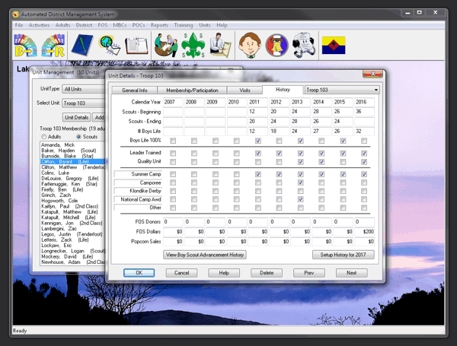Toggle Camporee checkbox for 2013

[x=301, y=183]
